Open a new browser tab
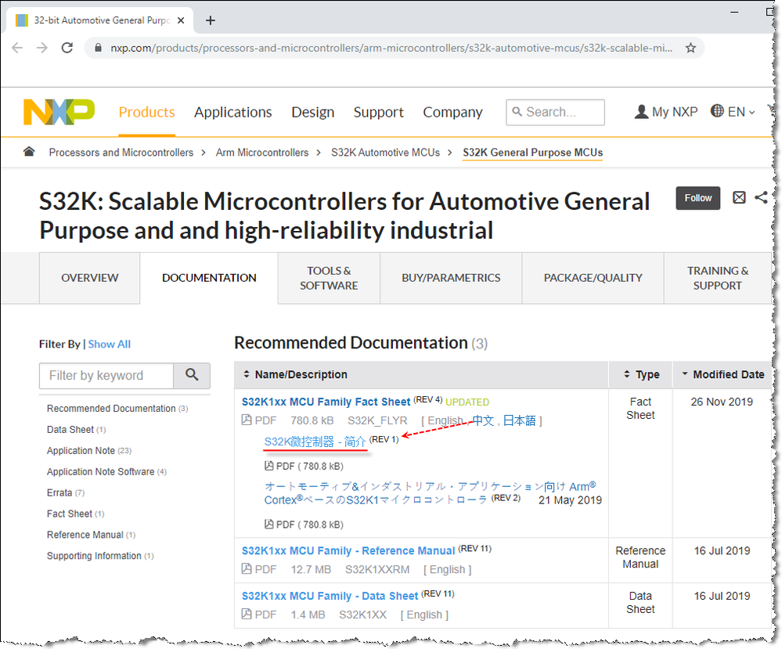This screenshot has height=649, width=782. pyautogui.click(x=210, y=20)
